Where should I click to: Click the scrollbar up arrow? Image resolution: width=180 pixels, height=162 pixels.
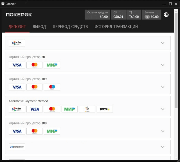coord(176,11)
